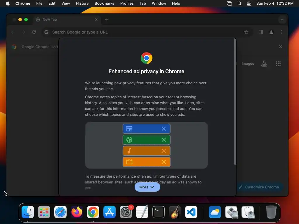Open Terminal from the dock
Image resolution: width=299 pixels, height=224 pixels.
pos(159,212)
